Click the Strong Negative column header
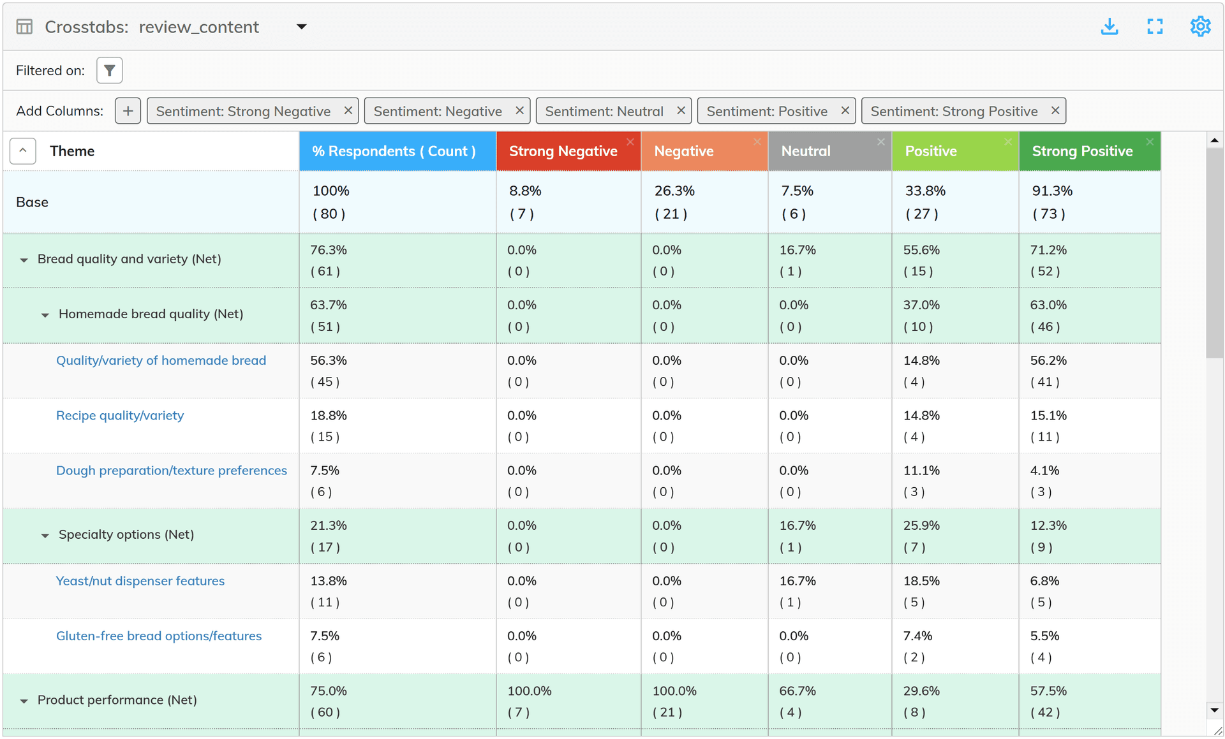The image size is (1225, 739). 568,151
